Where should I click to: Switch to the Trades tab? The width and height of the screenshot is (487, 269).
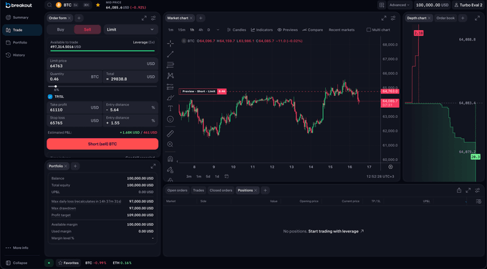point(198,190)
